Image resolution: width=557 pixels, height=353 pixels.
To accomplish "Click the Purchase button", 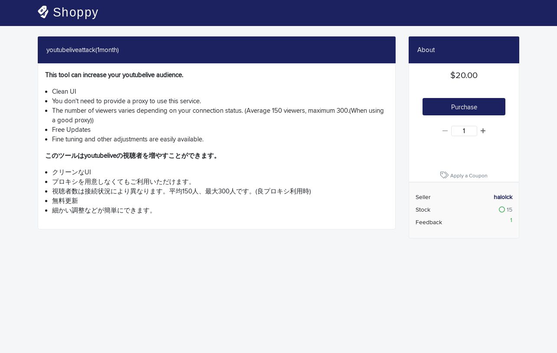I will click(x=464, y=107).
